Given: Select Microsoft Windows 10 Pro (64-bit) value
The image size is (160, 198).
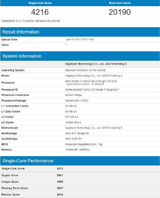Looking at the screenshot, I should [x=85, y=70].
